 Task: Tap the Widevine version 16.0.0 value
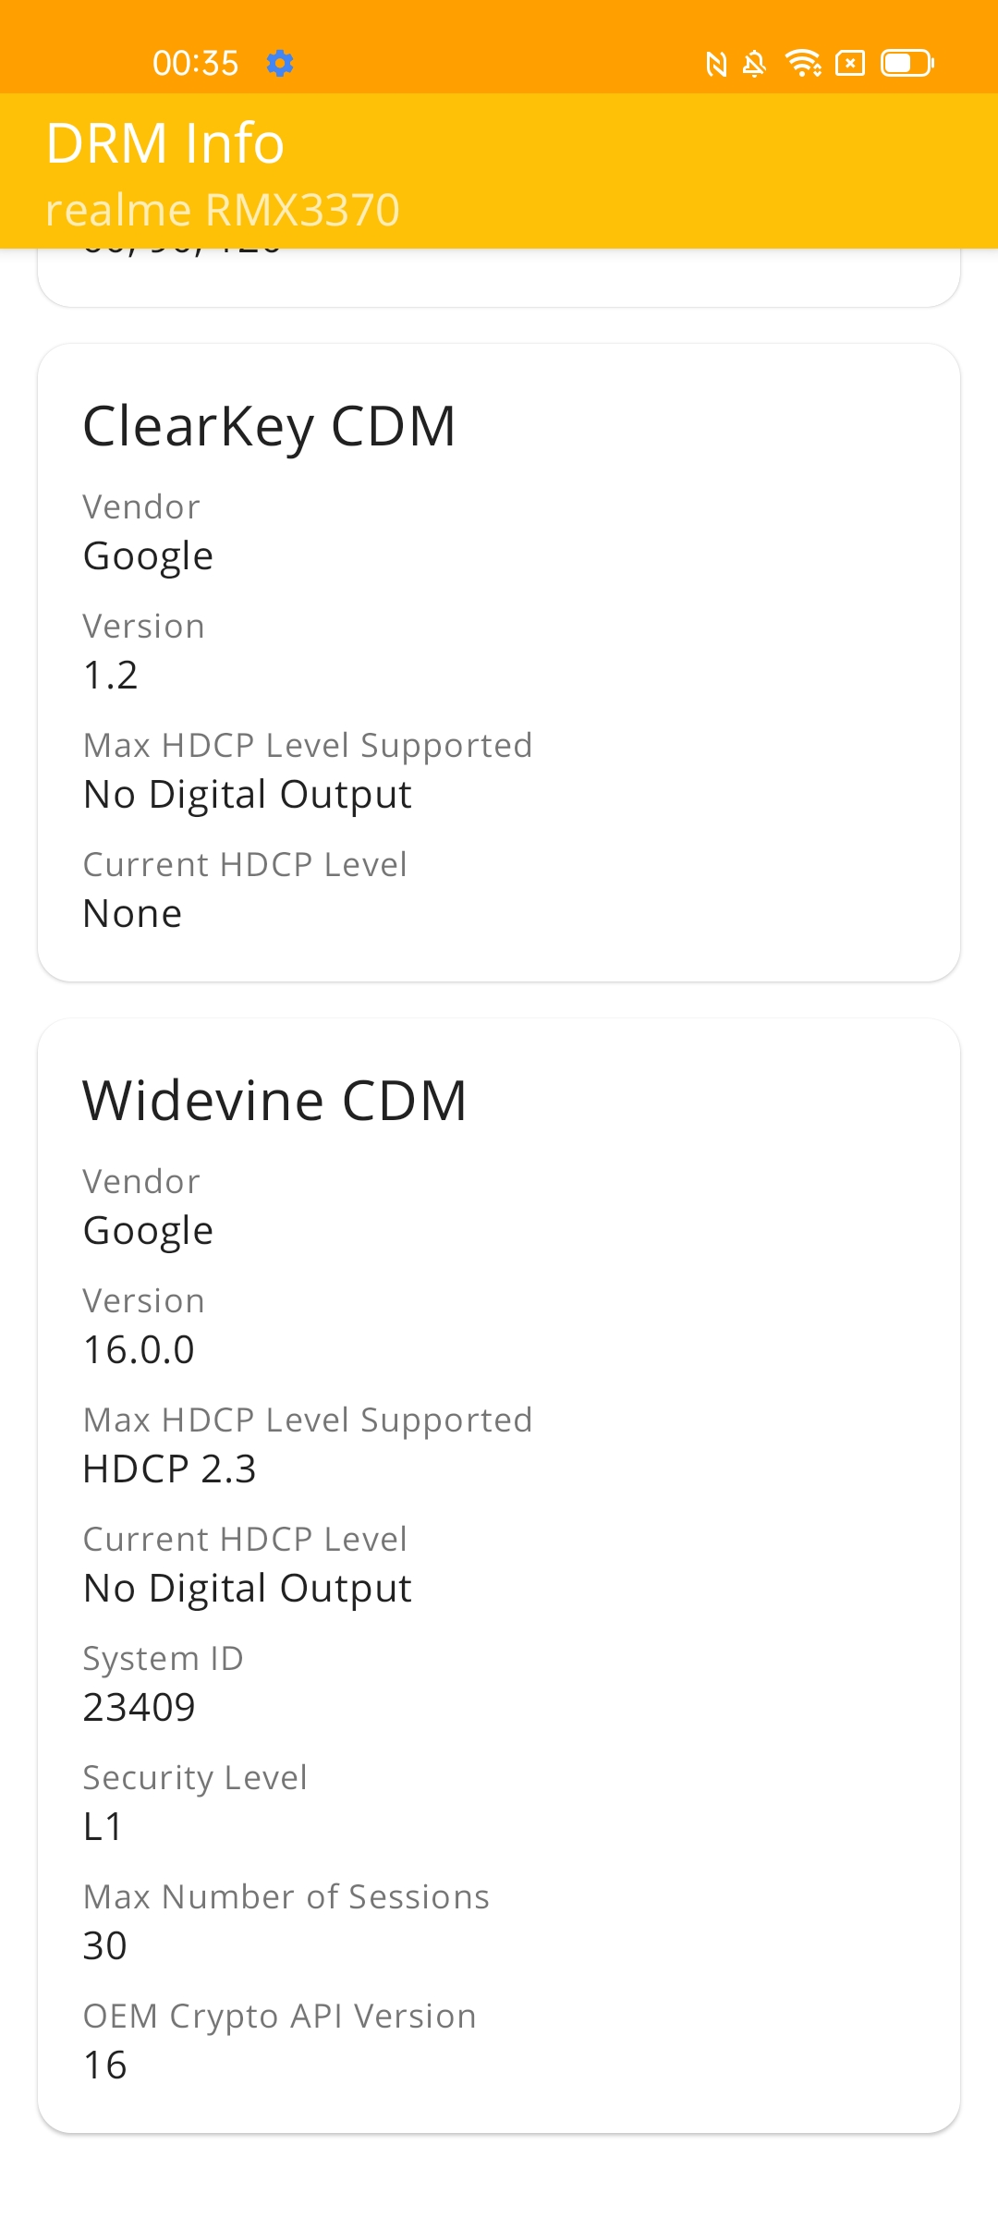click(x=139, y=1350)
